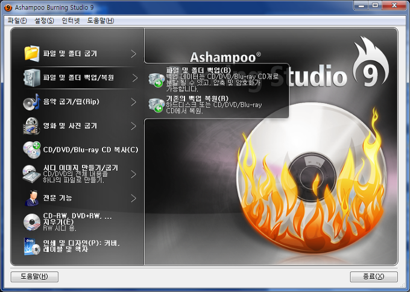
Task: Choose CD-RW, DVD+RW 지우기(E) label
Action: 77,219
